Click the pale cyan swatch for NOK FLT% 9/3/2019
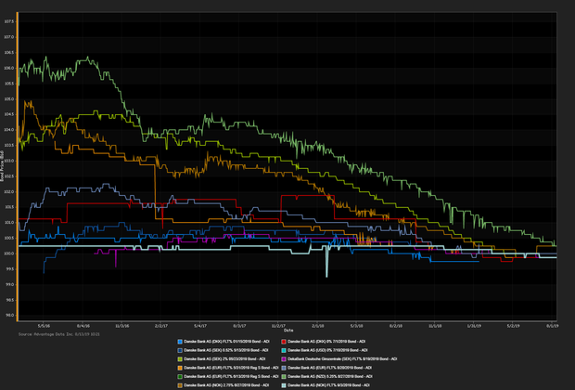575x390 pixels. (284, 385)
